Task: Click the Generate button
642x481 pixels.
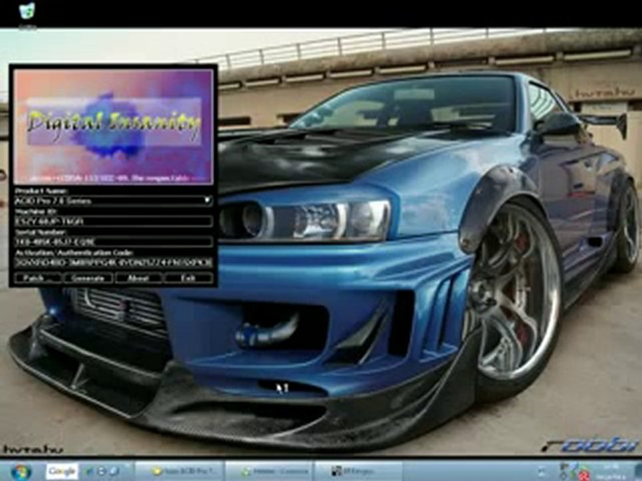Action: pyautogui.click(x=88, y=278)
